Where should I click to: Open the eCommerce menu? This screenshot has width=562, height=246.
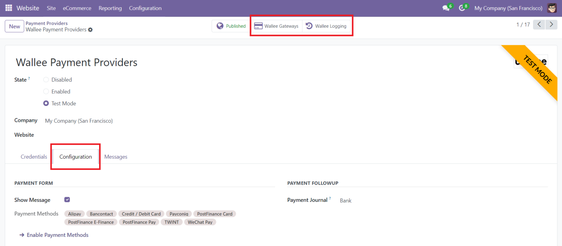(x=77, y=8)
